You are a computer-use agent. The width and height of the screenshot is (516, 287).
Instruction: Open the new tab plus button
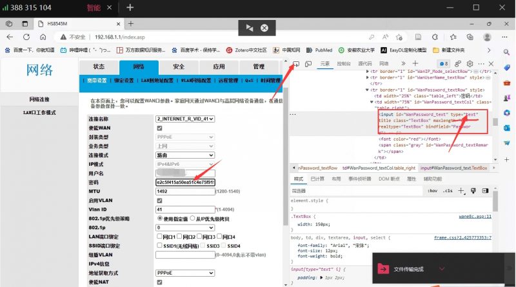tap(131, 24)
